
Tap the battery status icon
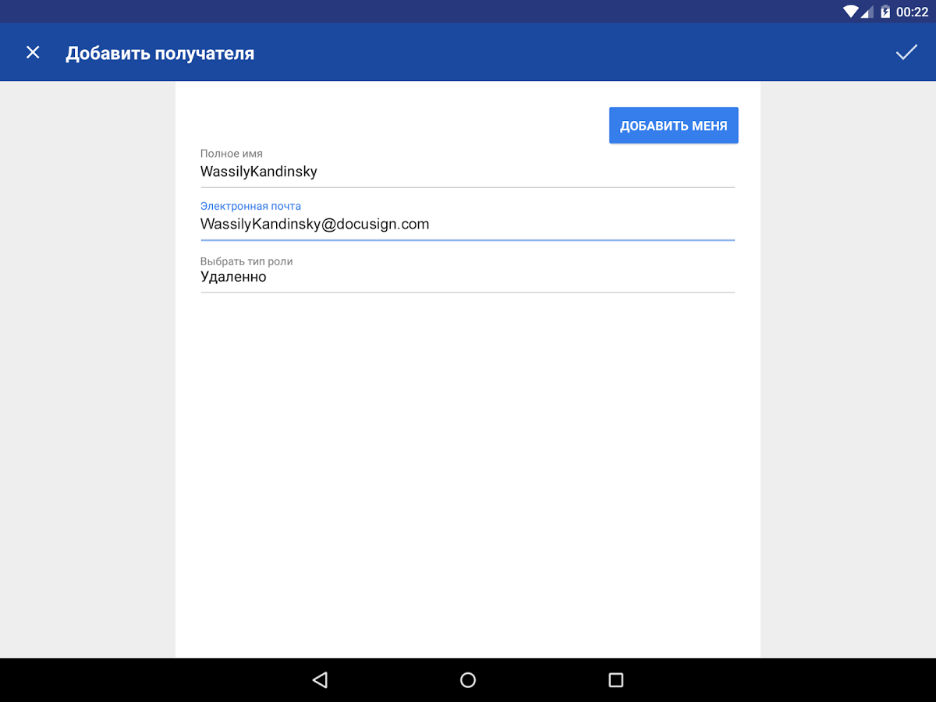click(885, 12)
